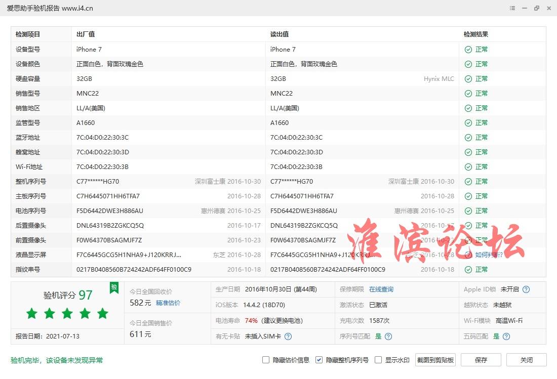Image resolution: width=557 pixels, height=379 pixels.
Task: Save the report with 保存 button
Action: (x=481, y=360)
